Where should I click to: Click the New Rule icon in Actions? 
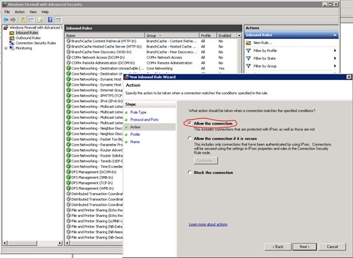249,43
